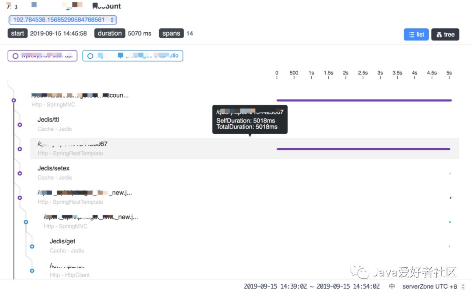Select the Jedis/setex span node circle

click(x=20, y=173)
